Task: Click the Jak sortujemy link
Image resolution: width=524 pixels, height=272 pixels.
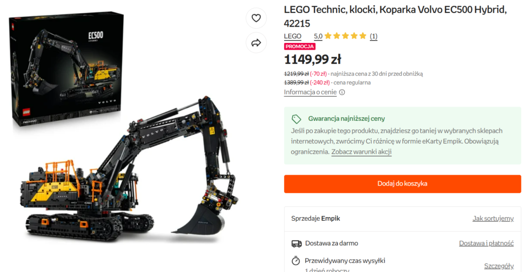Action: [x=493, y=219]
